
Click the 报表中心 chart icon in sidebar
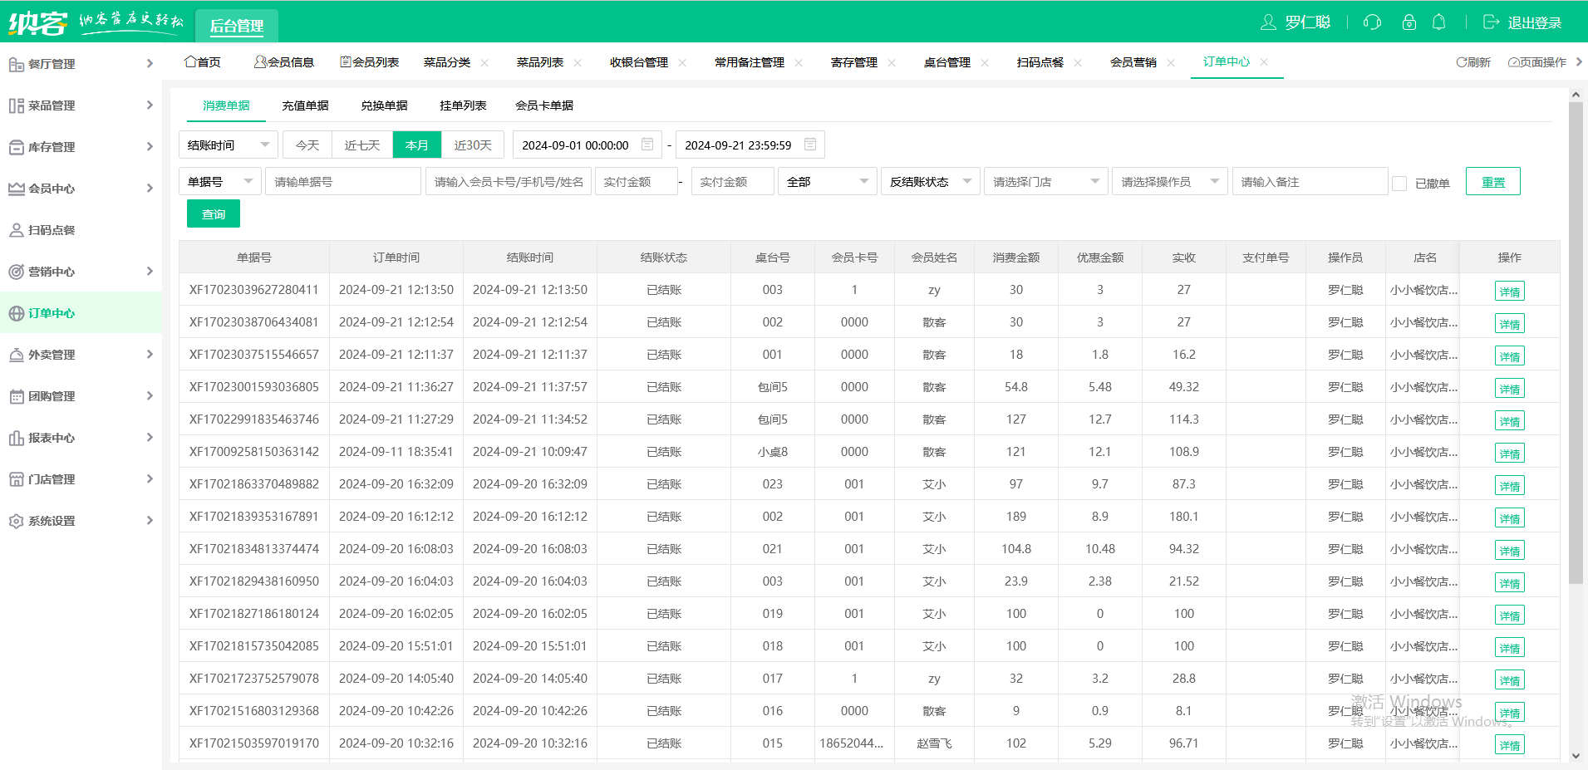(16, 438)
